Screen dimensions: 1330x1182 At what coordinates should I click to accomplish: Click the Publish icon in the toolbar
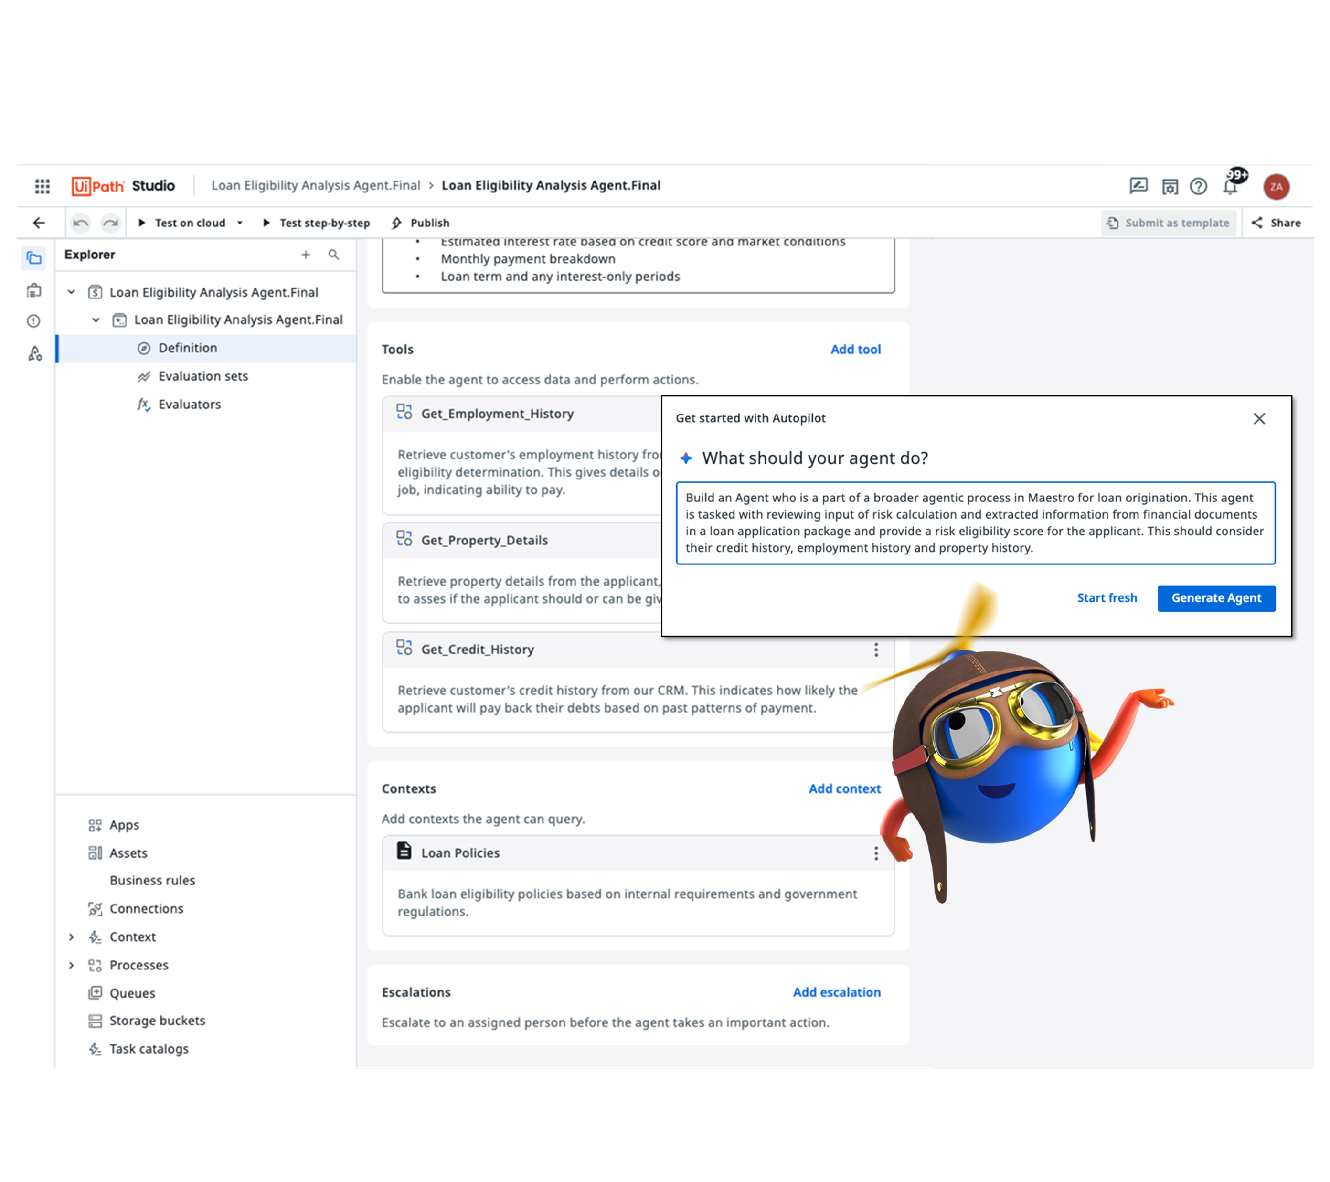395,223
